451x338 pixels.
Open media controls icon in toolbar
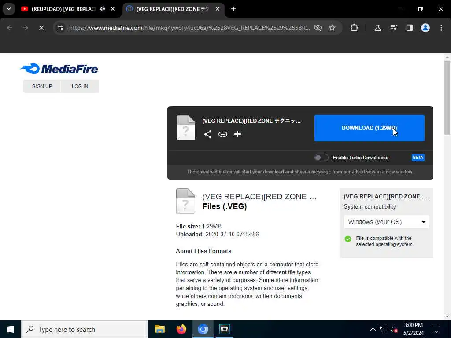coord(393,28)
